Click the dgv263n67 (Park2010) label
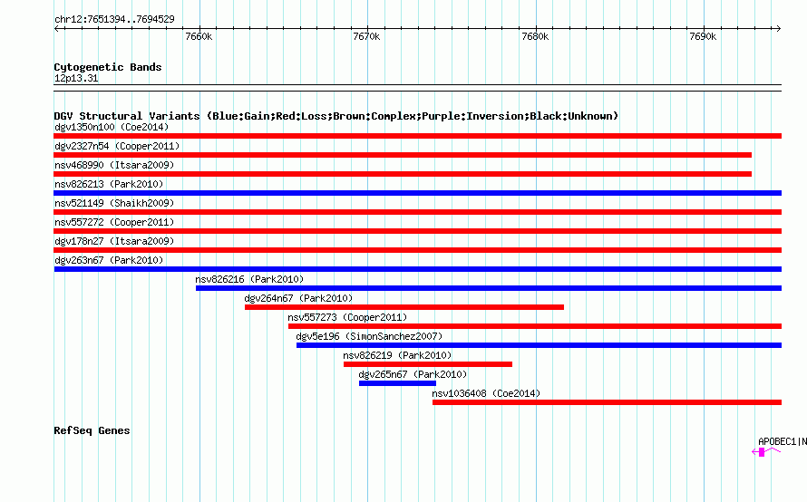The height and width of the screenshot is (502, 807). click(x=109, y=260)
